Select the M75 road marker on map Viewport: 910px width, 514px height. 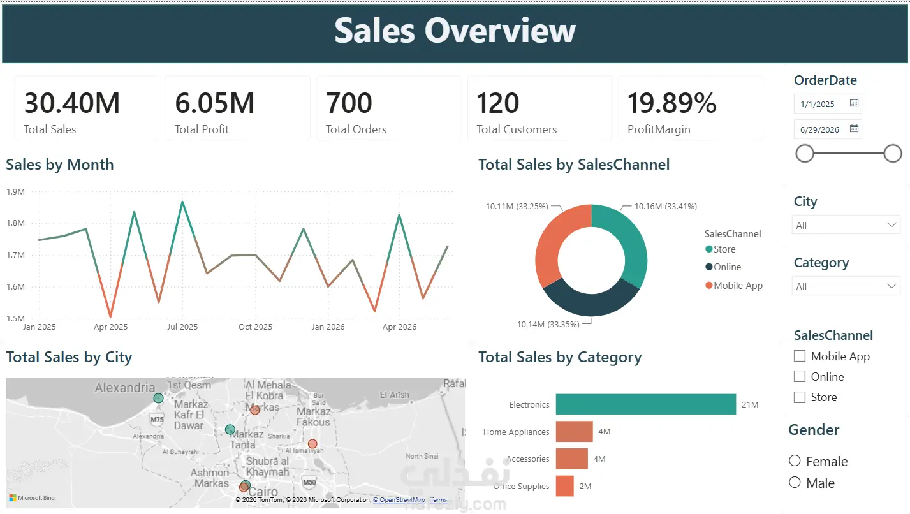point(156,420)
